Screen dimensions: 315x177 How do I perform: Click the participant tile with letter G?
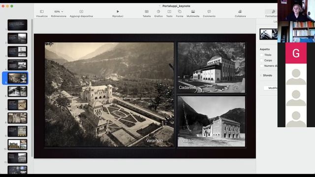coord(296,53)
